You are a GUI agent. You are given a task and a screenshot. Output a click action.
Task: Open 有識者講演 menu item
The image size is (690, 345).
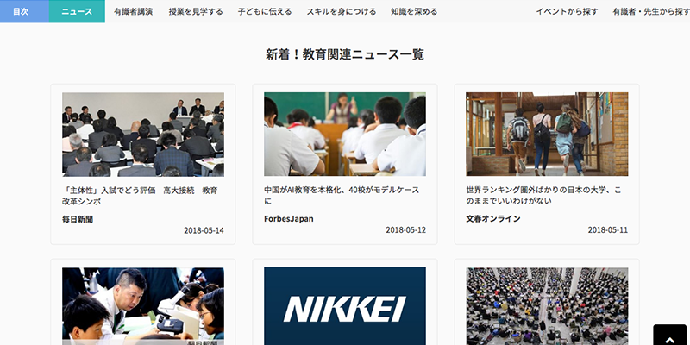coord(134,12)
